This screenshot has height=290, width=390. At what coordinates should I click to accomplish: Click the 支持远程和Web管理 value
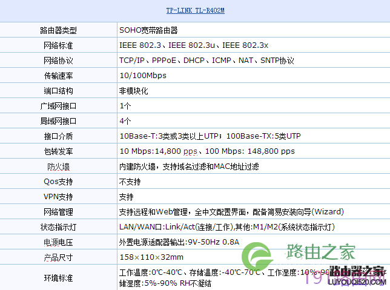coord(231,212)
